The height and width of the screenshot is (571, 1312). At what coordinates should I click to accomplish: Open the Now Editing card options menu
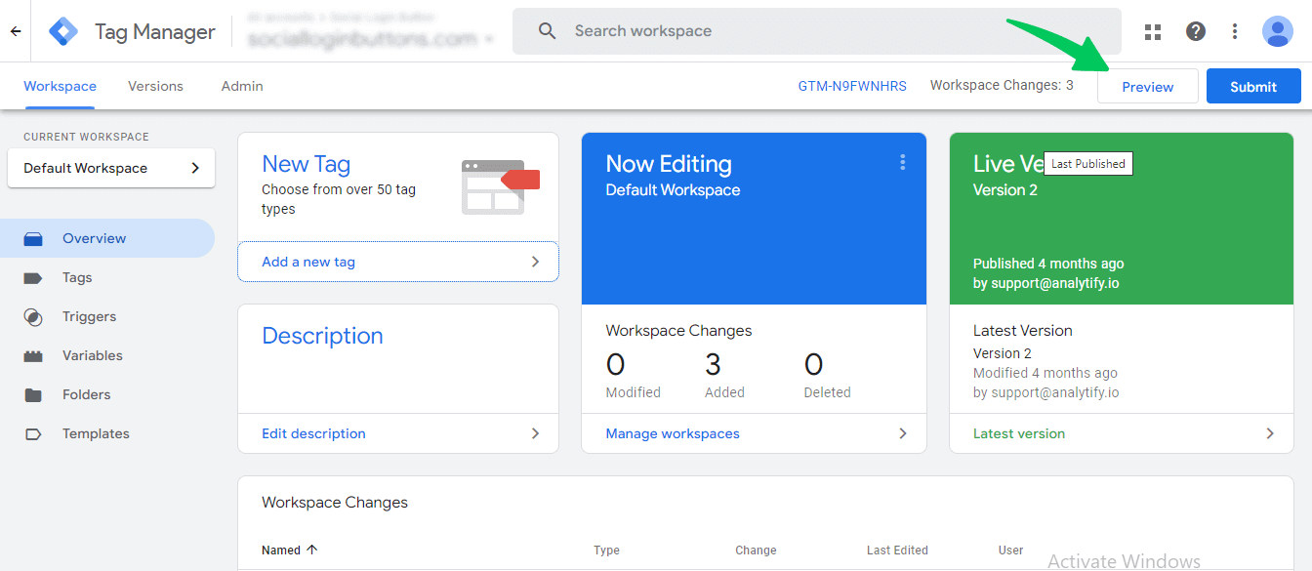[902, 163]
